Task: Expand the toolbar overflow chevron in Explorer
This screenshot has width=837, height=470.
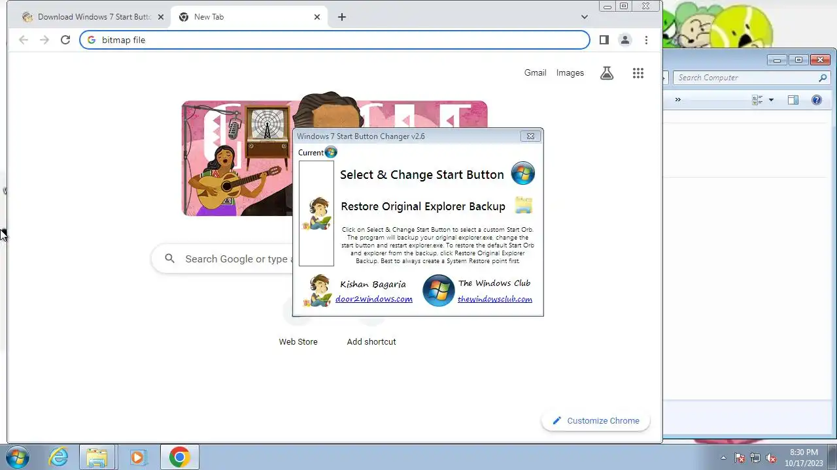Action: pyautogui.click(x=677, y=100)
